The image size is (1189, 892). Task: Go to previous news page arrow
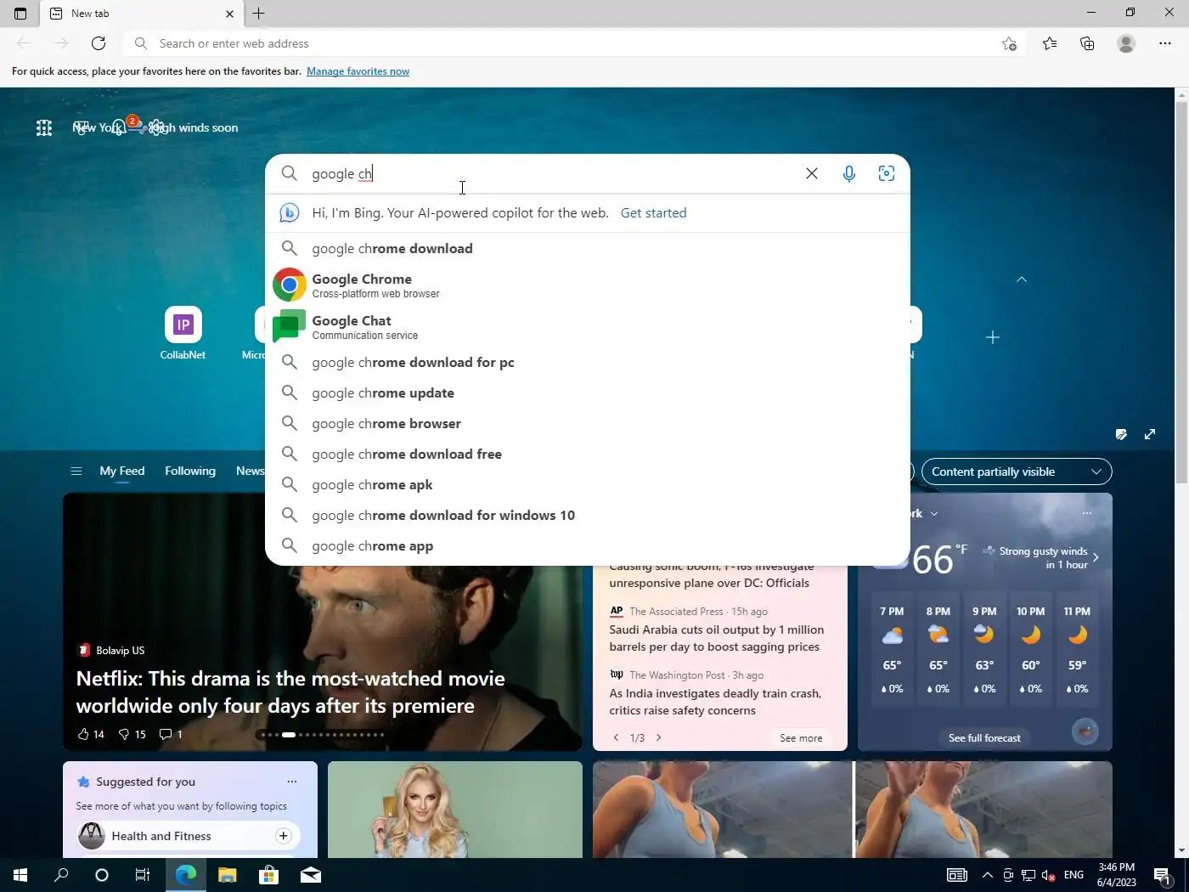pyautogui.click(x=616, y=737)
